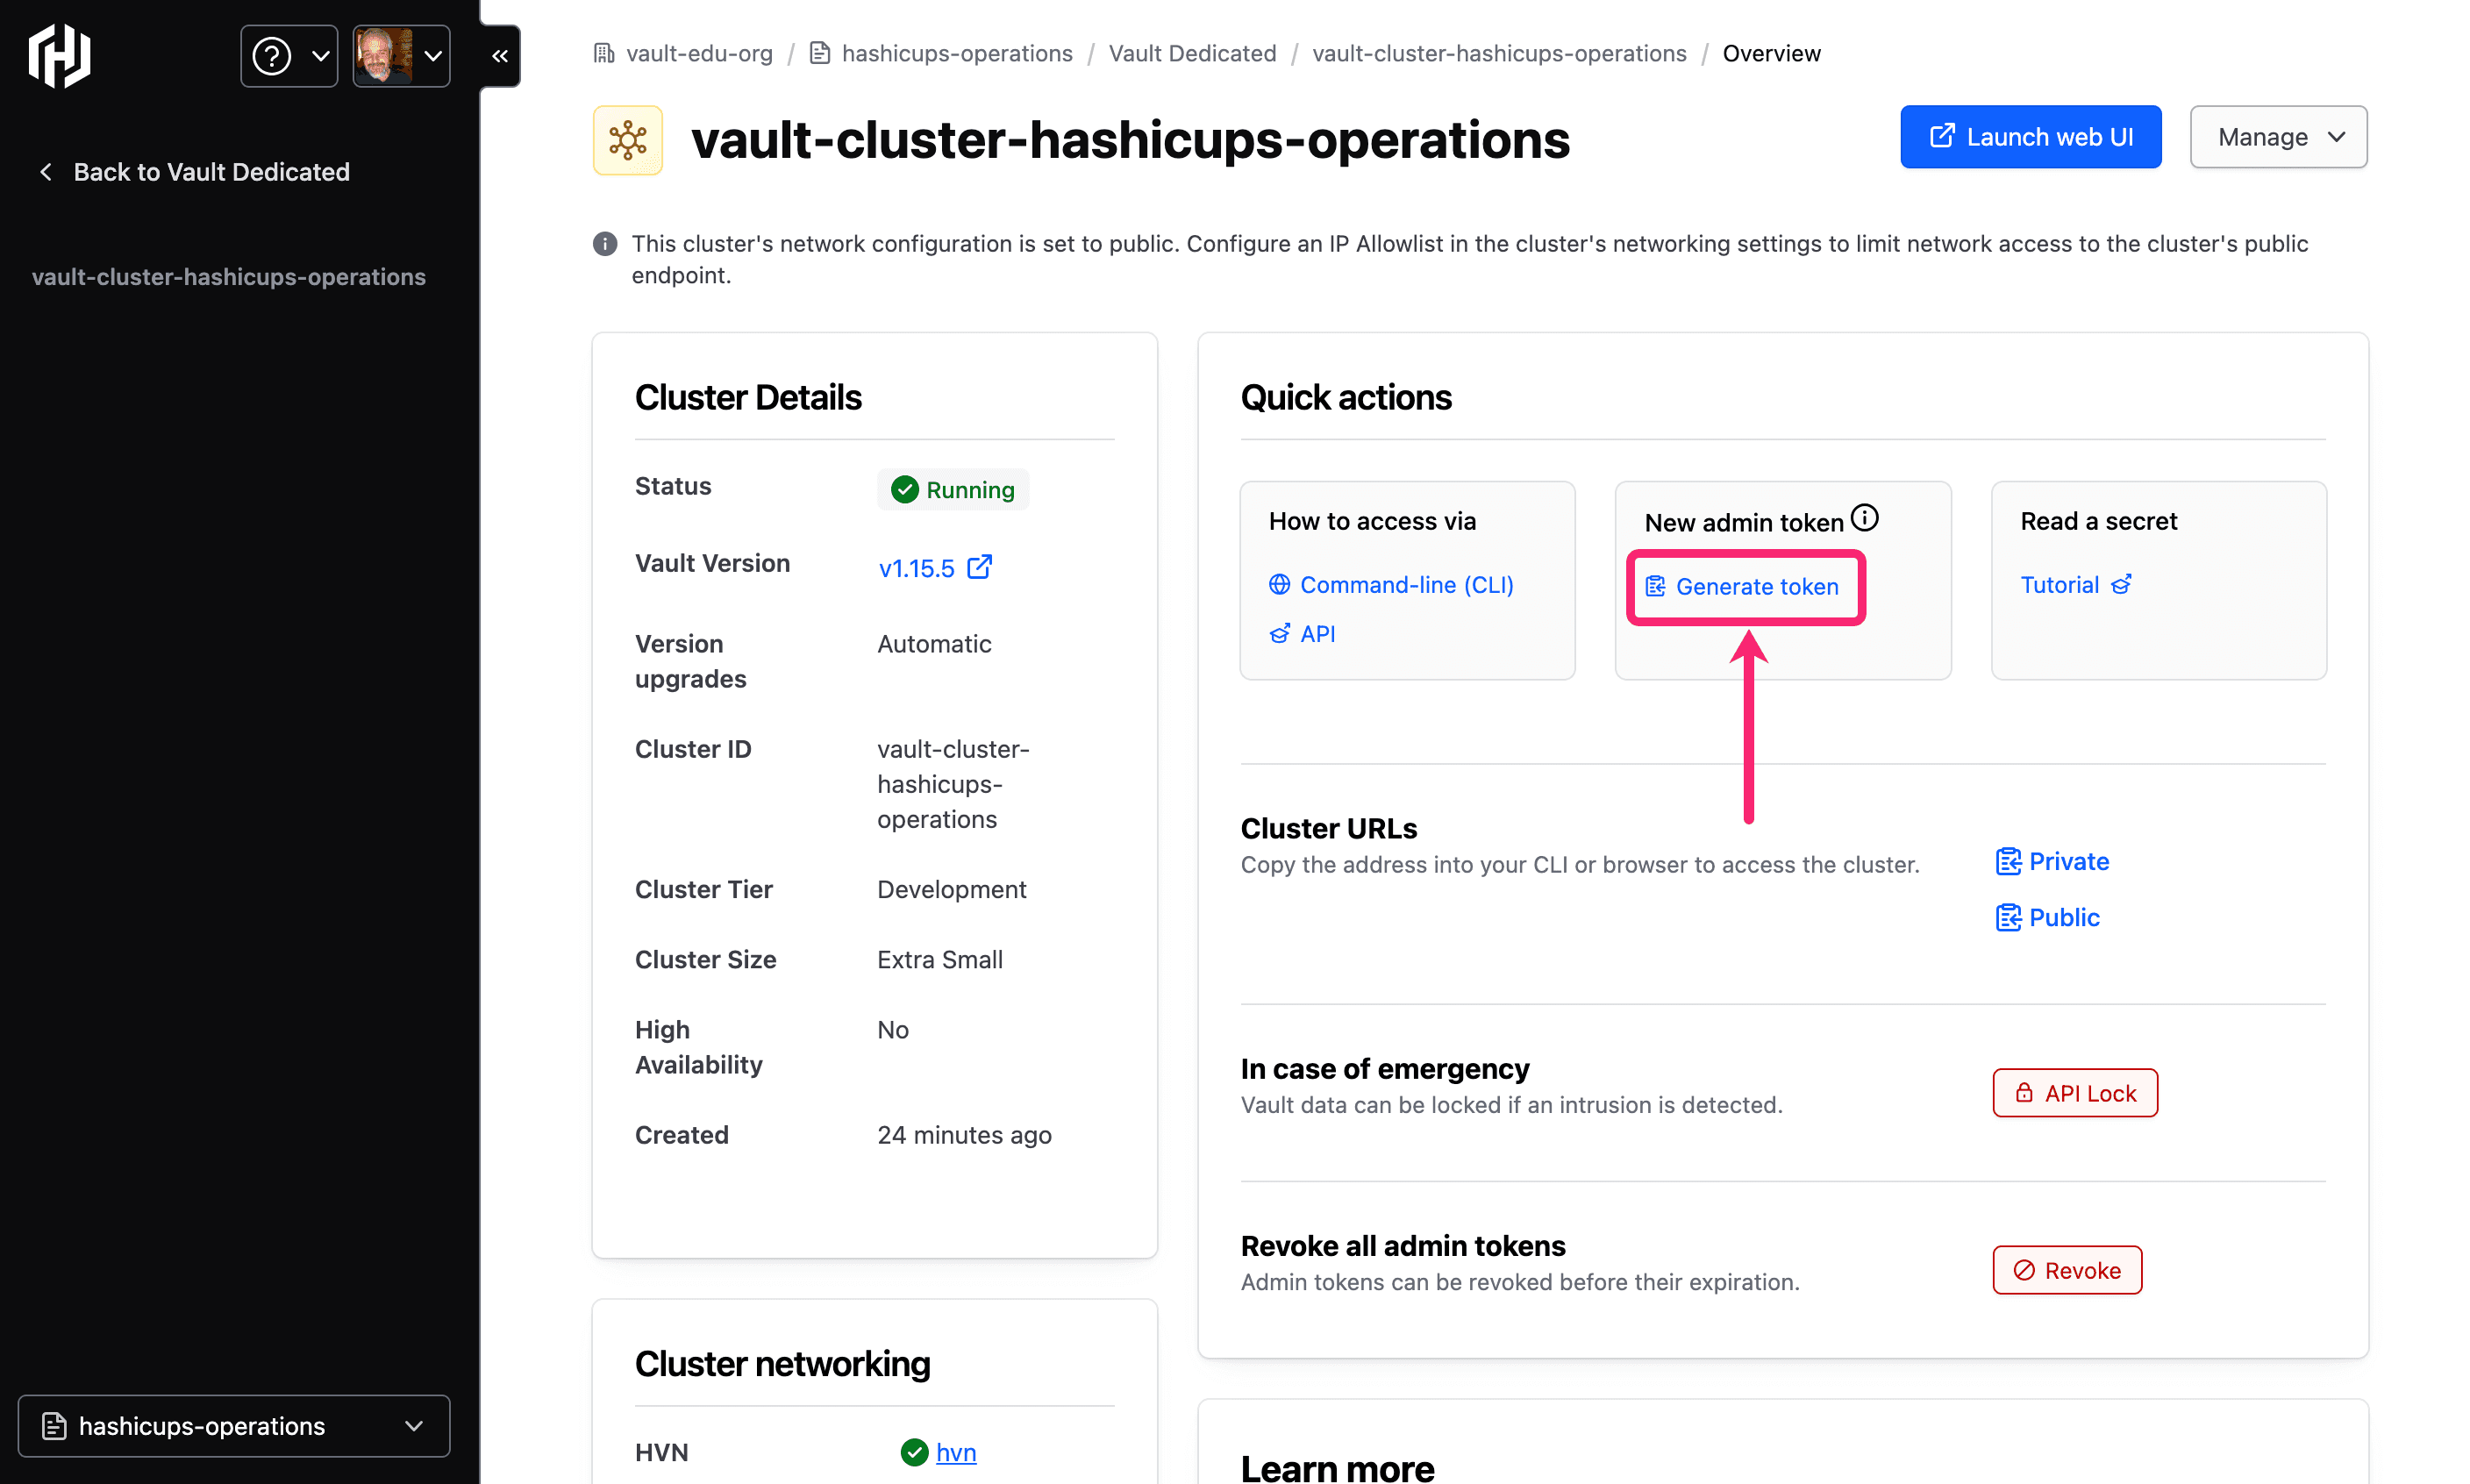Click the High Availability value No
The image size is (2470, 1484).
(x=892, y=1030)
